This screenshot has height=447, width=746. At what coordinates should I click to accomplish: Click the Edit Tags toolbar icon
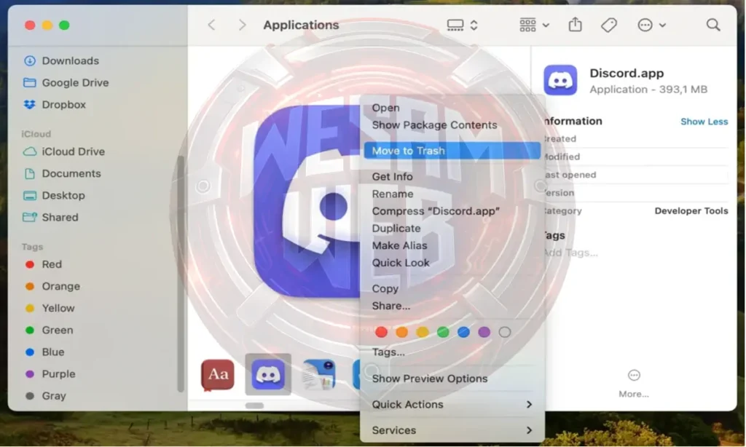(609, 25)
